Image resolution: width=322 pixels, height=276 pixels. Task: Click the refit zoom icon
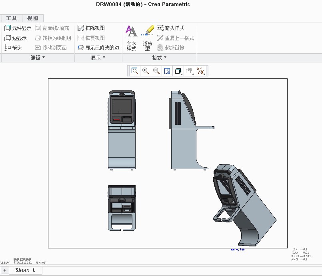pyautogui.click(x=135, y=71)
